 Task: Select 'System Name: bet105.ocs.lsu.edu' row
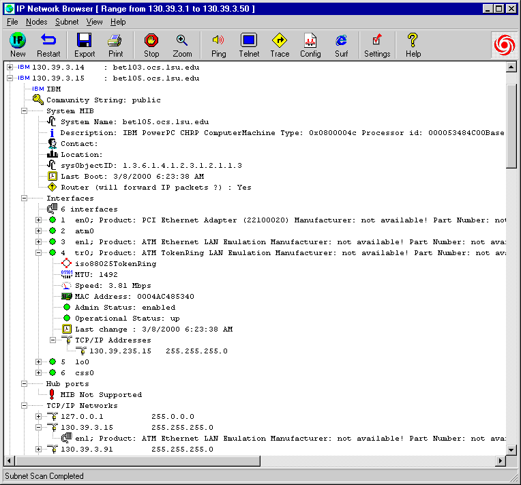[x=134, y=121]
